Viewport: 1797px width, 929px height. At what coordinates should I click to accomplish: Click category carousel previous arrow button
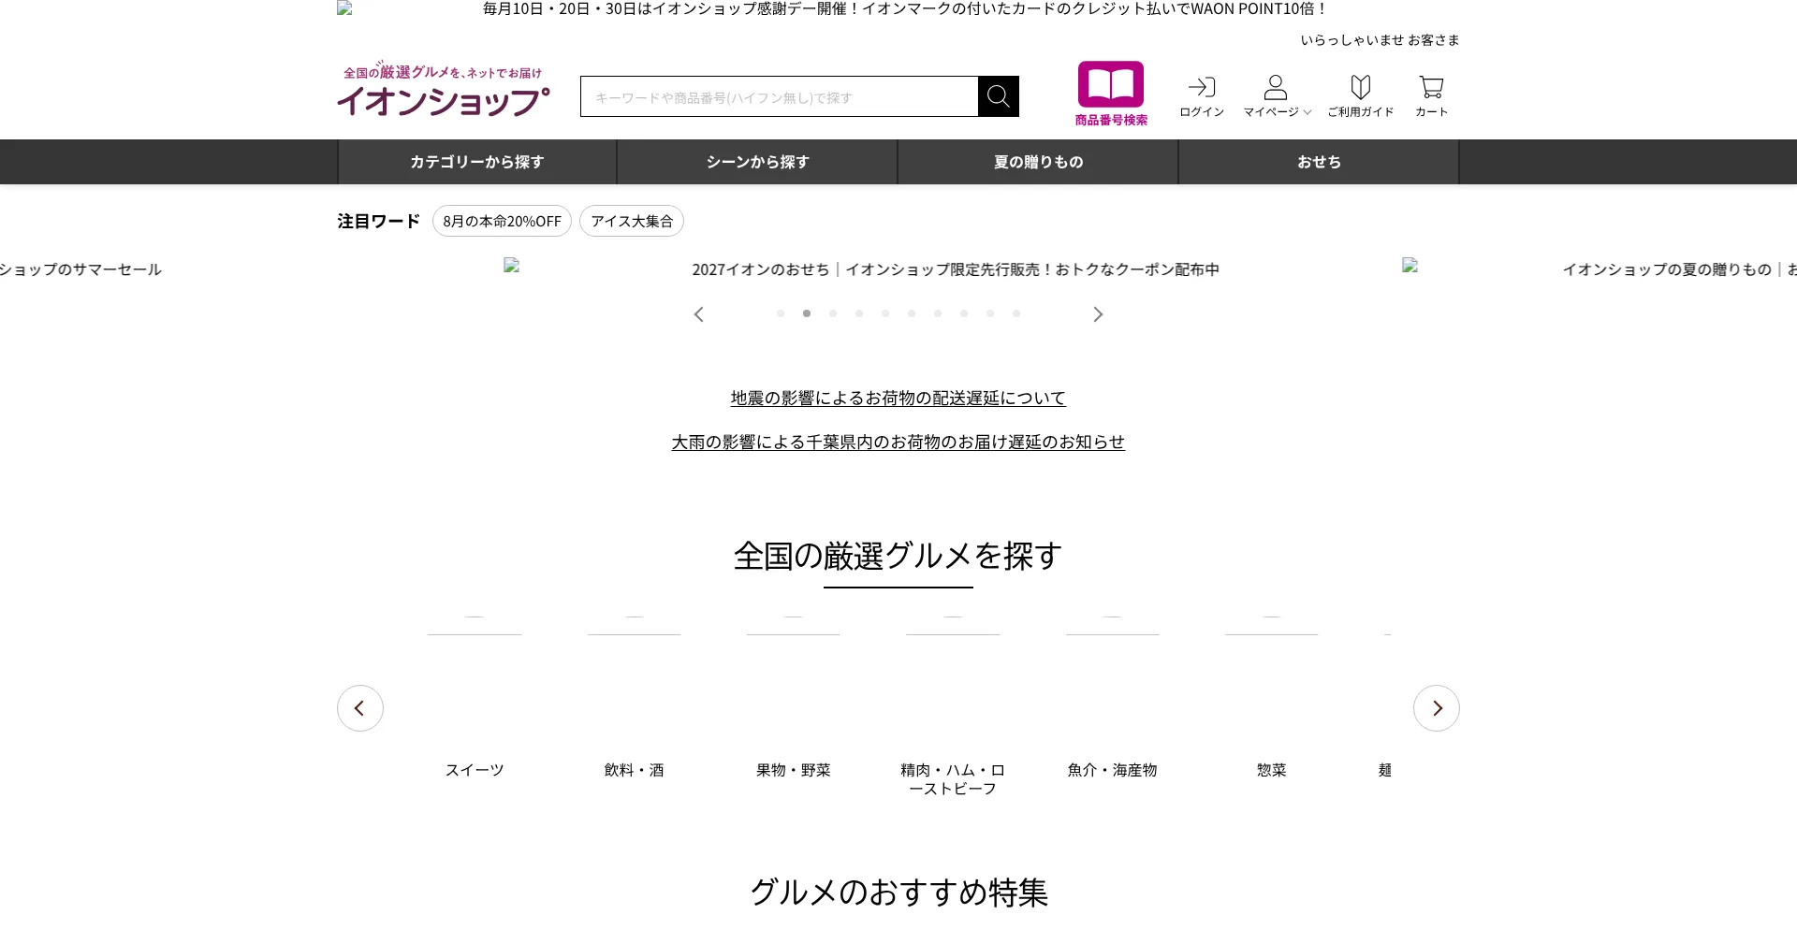coord(360,708)
